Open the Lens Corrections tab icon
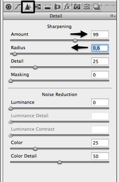The image size is (119, 182). [57, 7]
